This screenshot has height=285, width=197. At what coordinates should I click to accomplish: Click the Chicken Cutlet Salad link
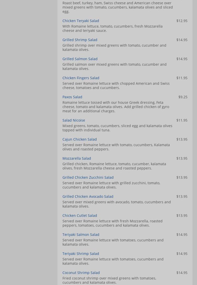[x=80, y=216]
